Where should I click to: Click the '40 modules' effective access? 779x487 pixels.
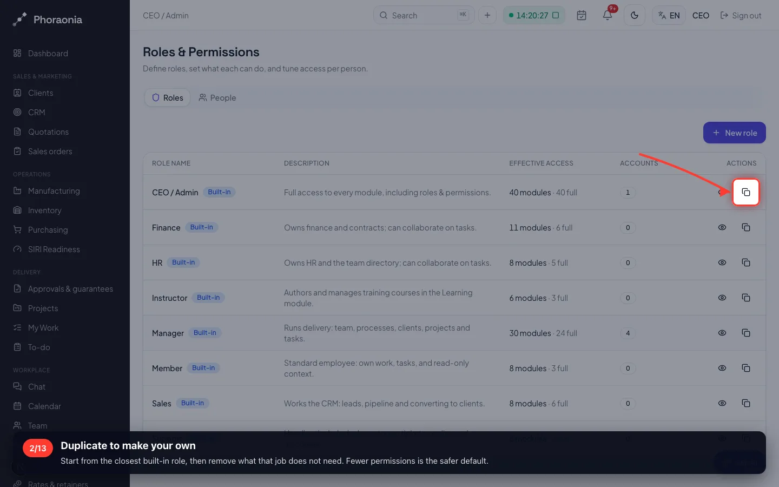[x=530, y=192]
